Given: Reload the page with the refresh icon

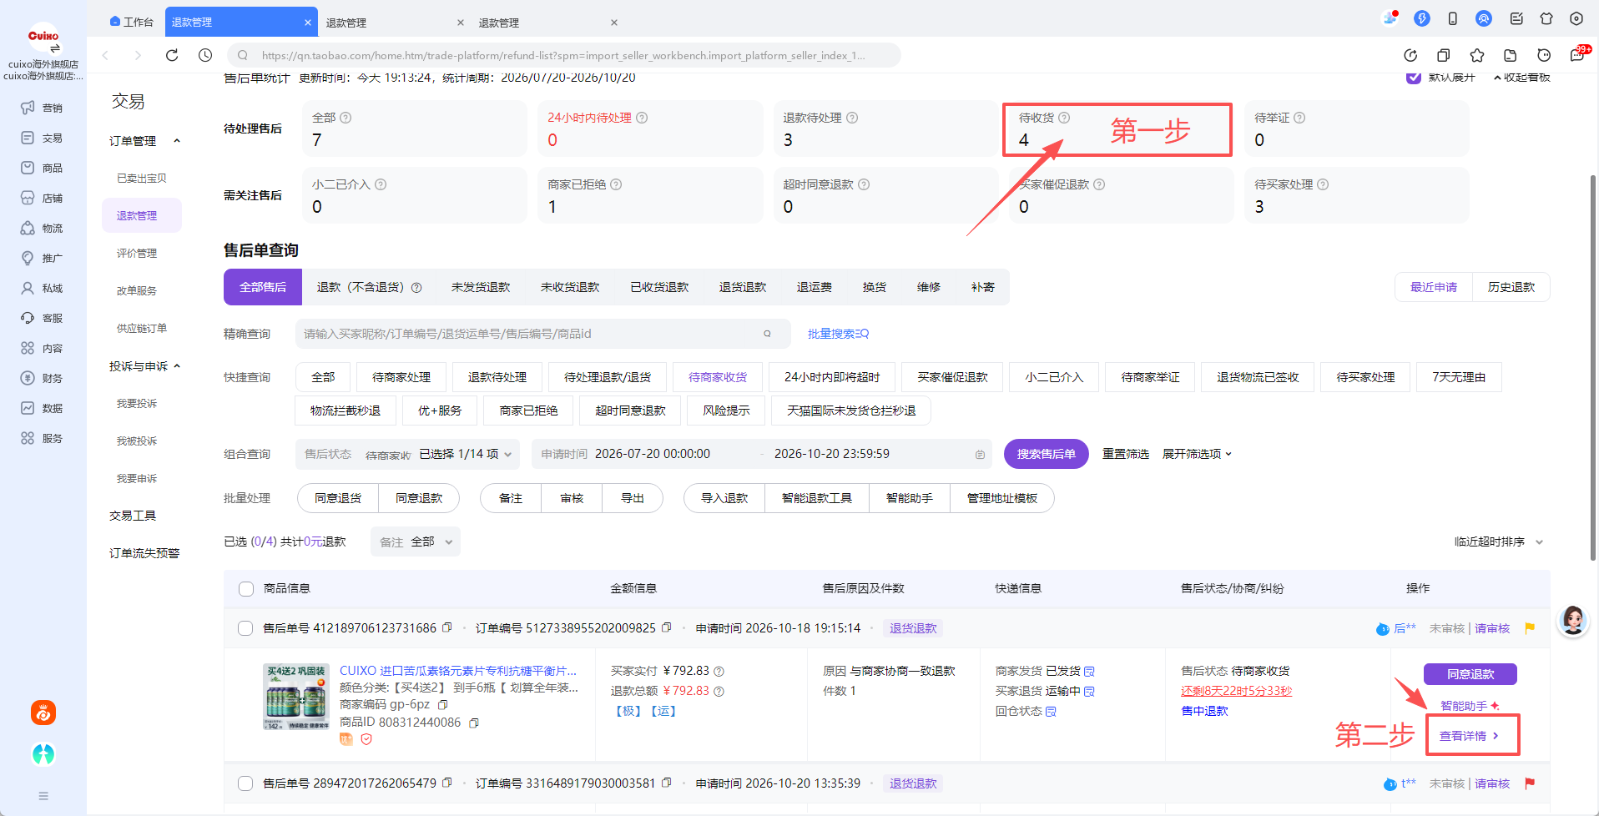Looking at the screenshot, I should 172,55.
